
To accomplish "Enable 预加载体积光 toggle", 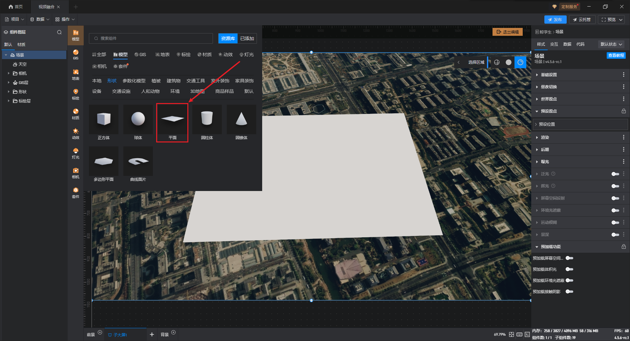I will click(569, 269).
